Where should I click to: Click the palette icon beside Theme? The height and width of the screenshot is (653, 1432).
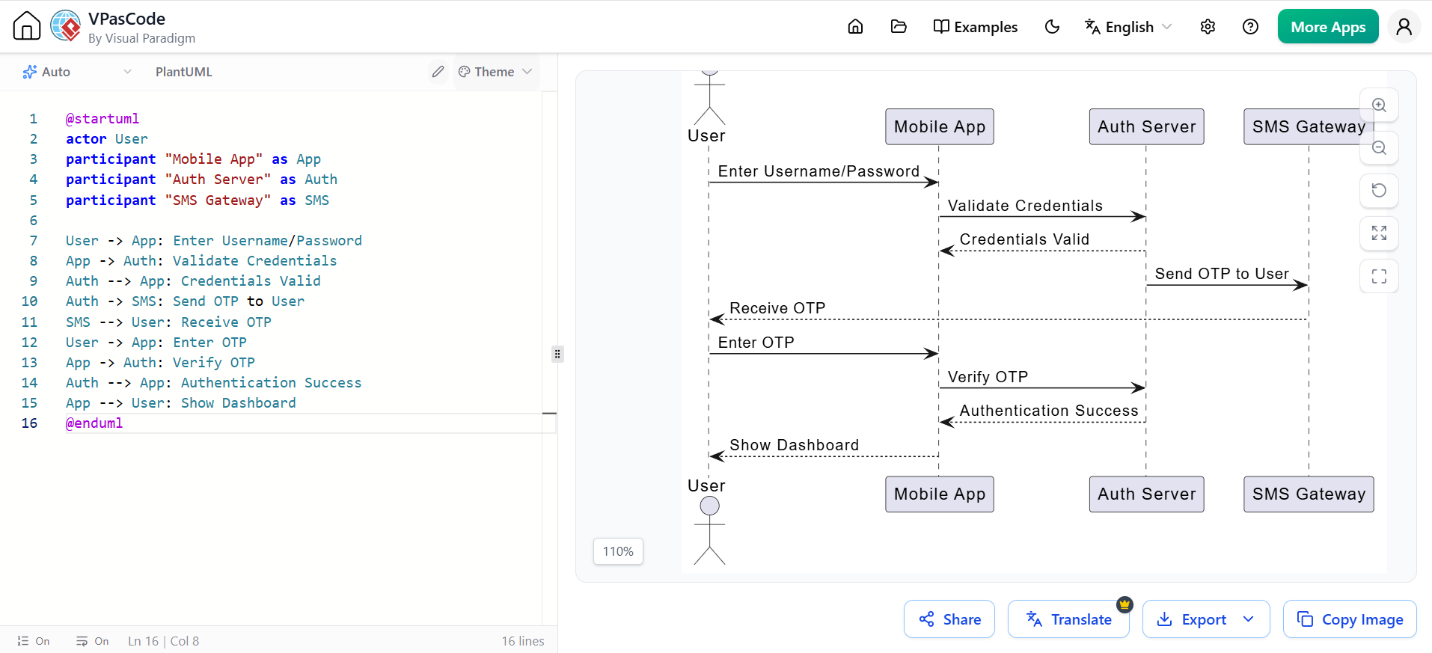[465, 72]
